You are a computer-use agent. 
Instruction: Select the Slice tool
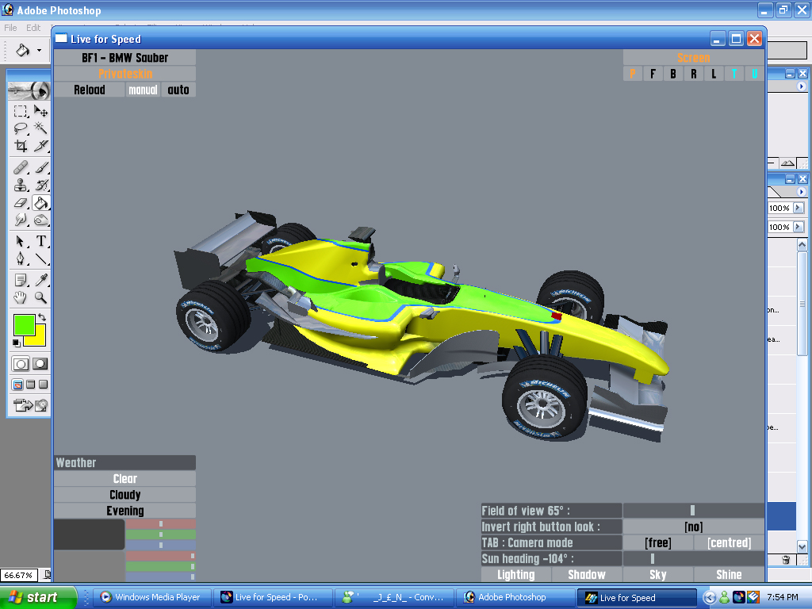pos(40,146)
